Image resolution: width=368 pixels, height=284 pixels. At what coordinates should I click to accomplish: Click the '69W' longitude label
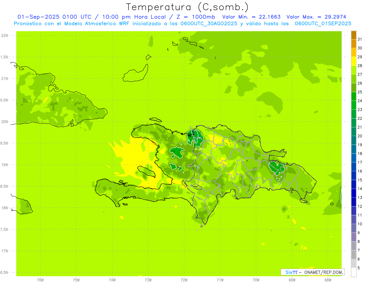(292, 280)
